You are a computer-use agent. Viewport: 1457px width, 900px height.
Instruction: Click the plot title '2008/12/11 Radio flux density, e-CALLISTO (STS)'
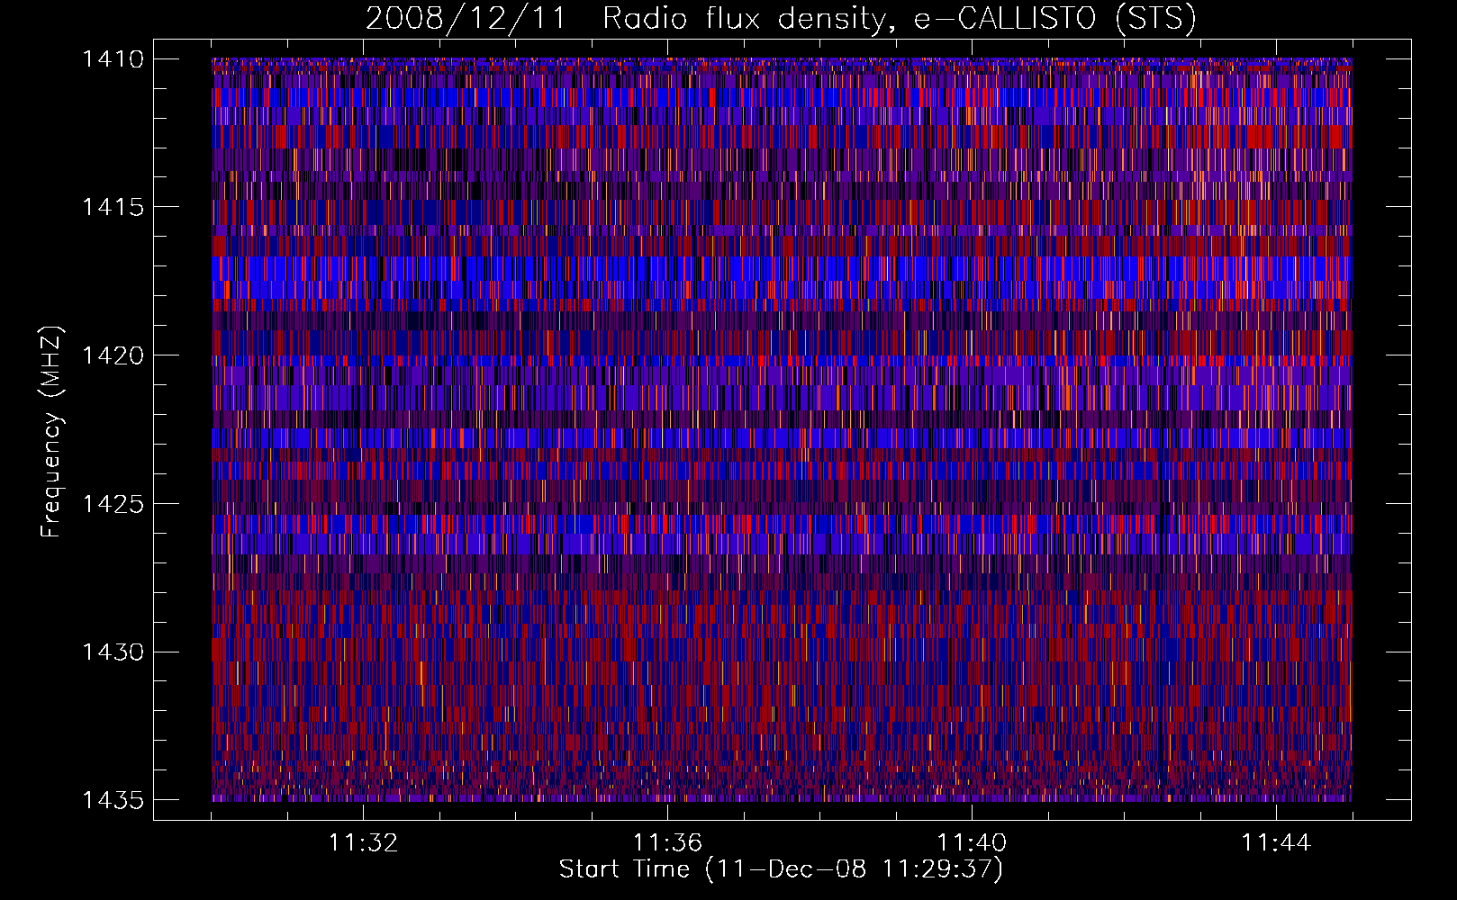point(781,19)
